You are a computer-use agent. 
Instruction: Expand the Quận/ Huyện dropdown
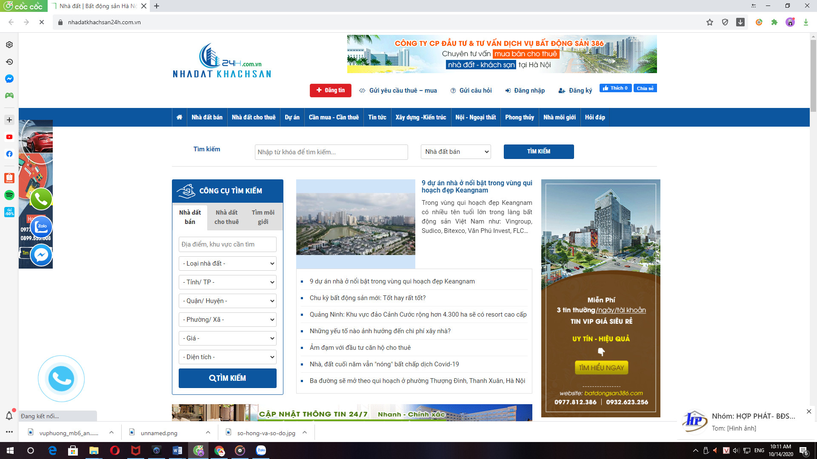(228, 301)
